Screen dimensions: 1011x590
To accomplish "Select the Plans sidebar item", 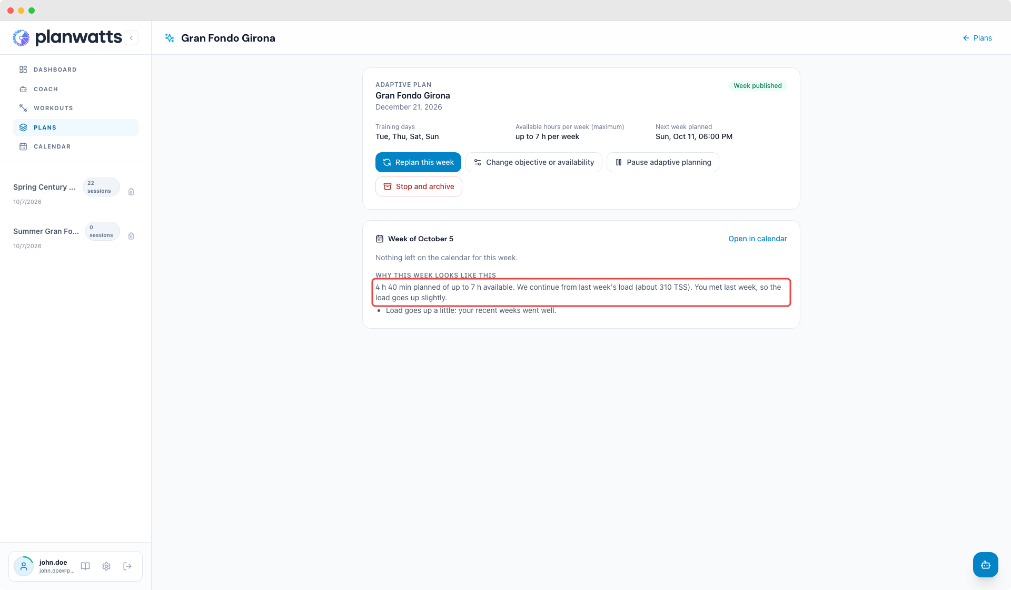I will point(75,127).
